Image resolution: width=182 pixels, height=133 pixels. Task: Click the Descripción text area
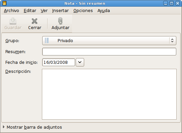pyautogui.click(x=109, y=94)
